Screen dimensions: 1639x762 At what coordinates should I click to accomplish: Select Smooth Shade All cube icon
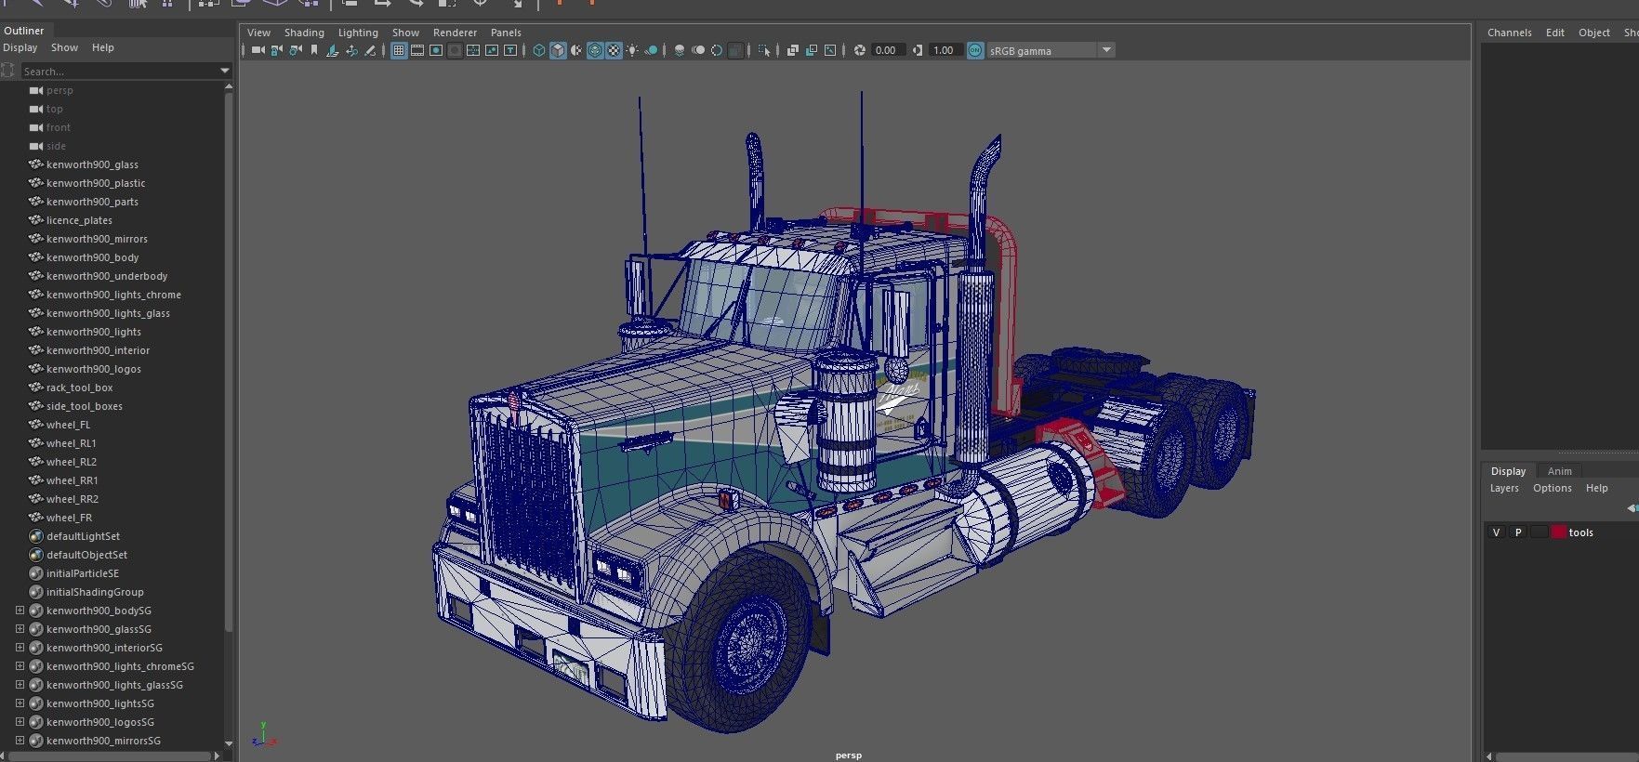[558, 50]
